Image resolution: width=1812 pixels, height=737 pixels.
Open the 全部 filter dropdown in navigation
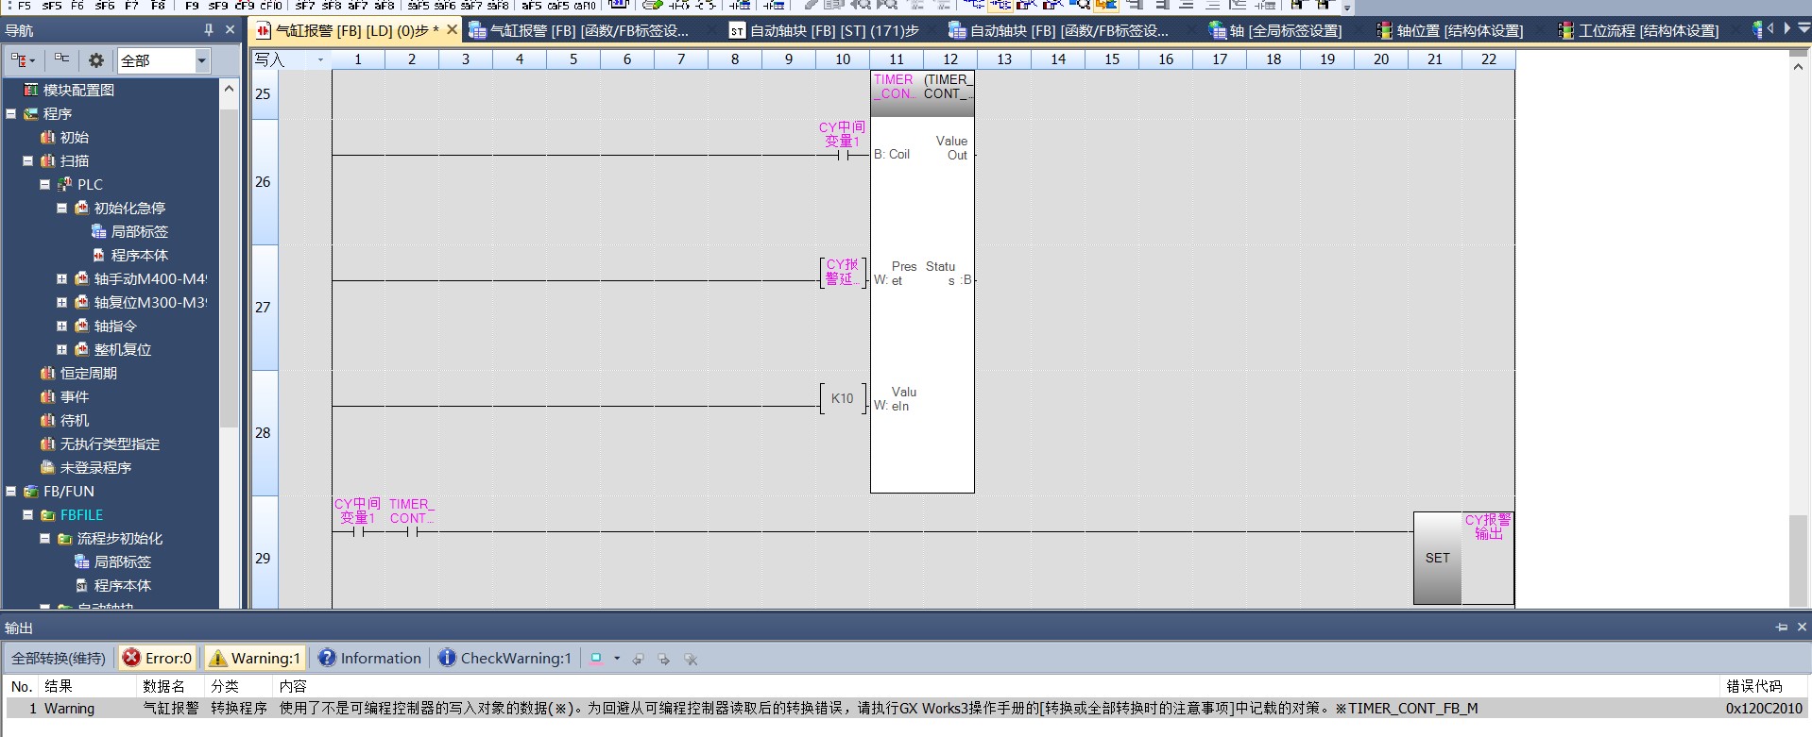click(201, 60)
